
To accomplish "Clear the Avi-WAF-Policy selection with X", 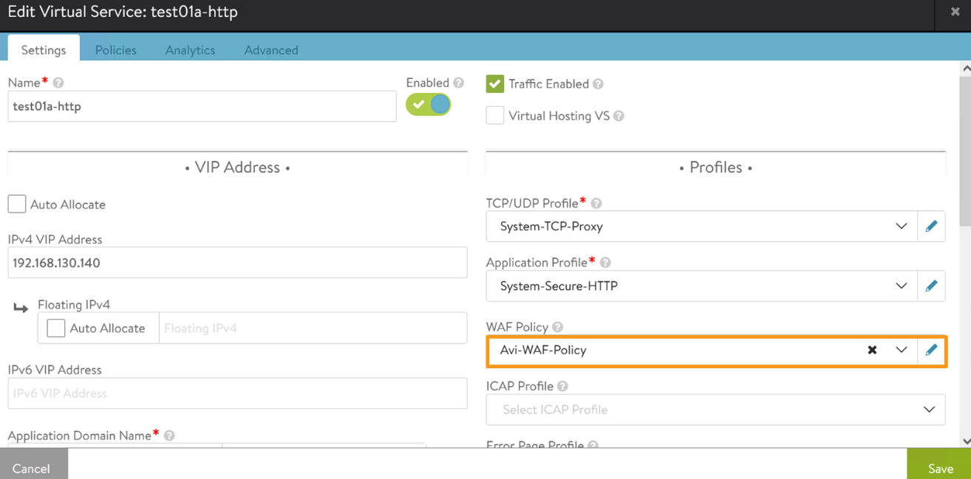I will click(872, 350).
